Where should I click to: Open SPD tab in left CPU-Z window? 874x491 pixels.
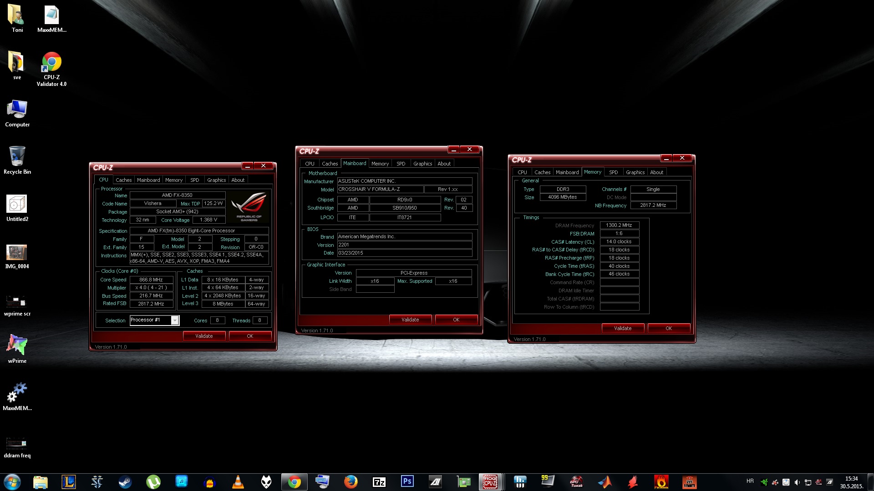point(195,180)
